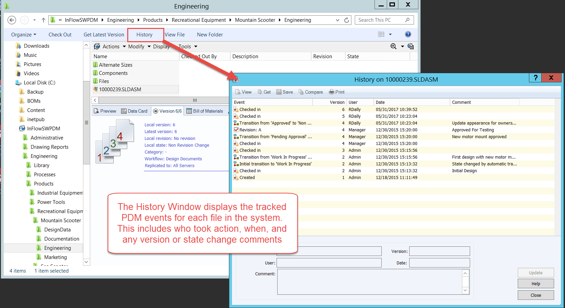Image resolution: width=565 pixels, height=308 pixels.
Task: Select the 10000239.SLDASM file
Action: (x=120, y=90)
